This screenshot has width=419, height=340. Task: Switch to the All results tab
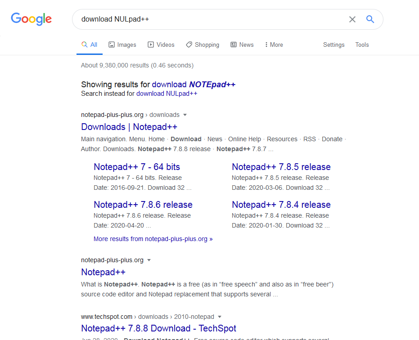90,45
